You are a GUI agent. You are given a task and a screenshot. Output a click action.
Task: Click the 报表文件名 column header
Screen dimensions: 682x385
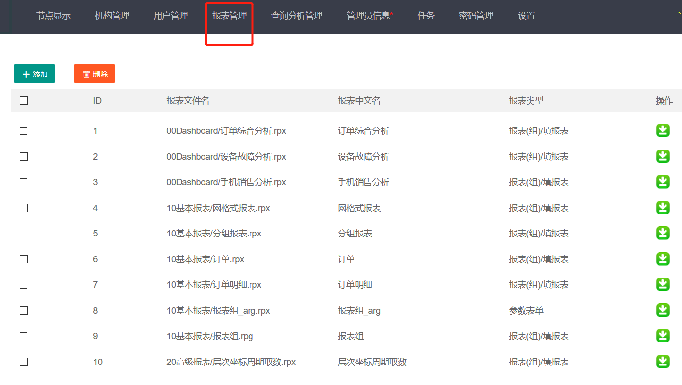188,101
